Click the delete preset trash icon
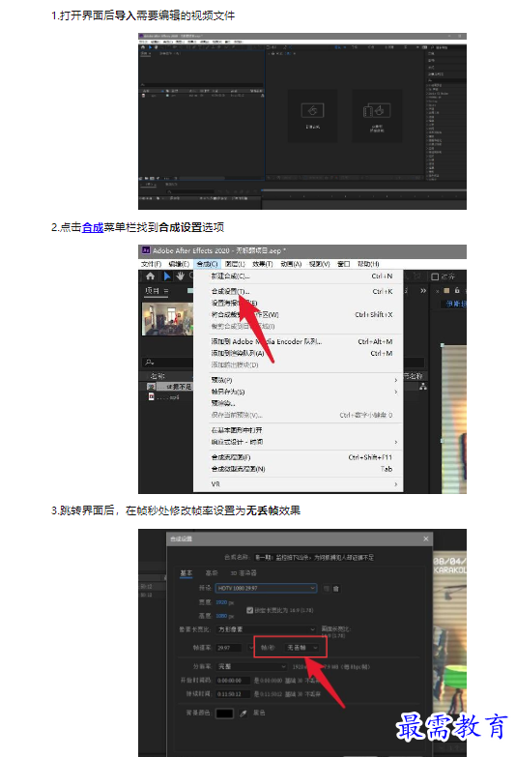516x757 pixels. 336,589
